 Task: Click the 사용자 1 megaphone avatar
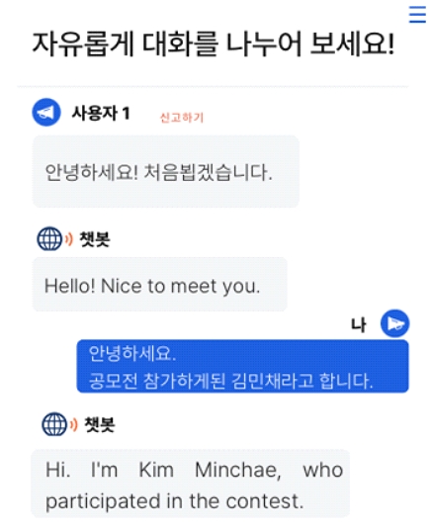[x=46, y=112]
